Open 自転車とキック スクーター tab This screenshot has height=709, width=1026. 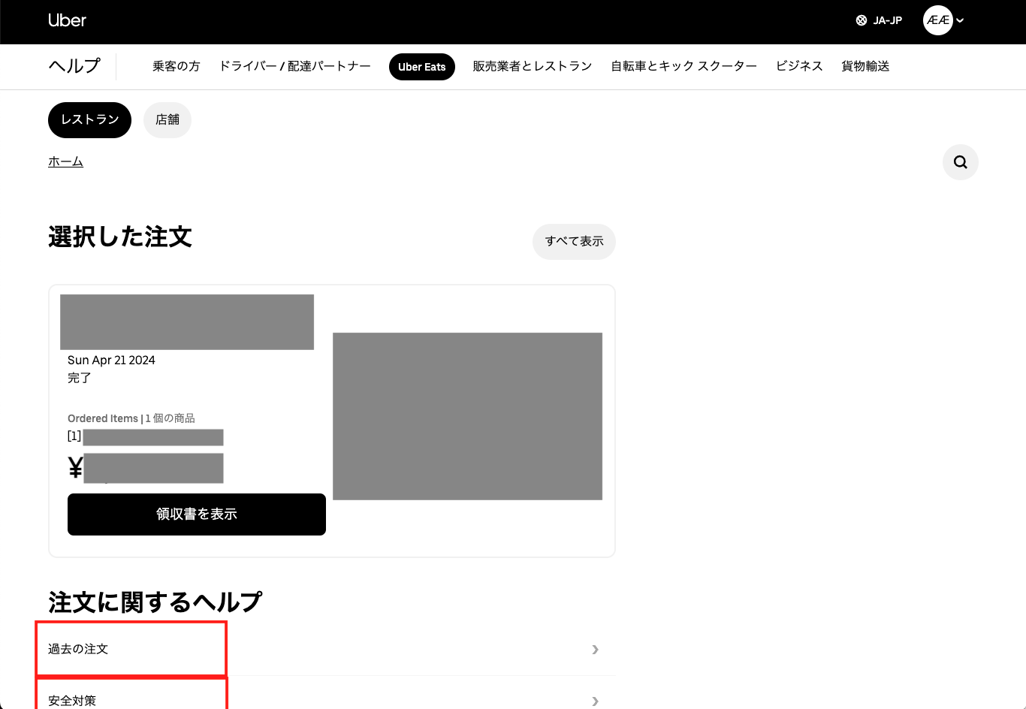pos(683,67)
